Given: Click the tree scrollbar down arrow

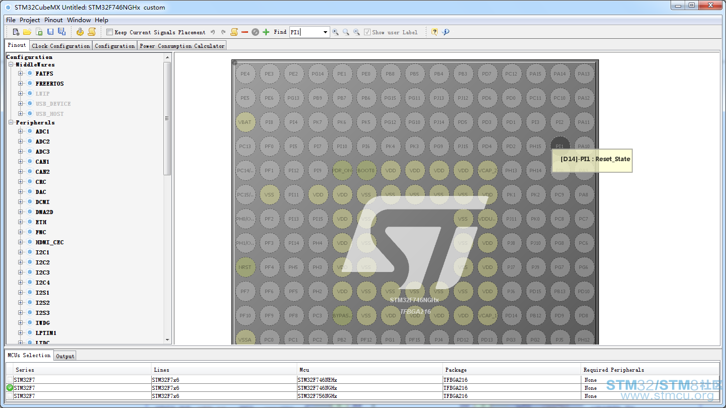Looking at the screenshot, I should [167, 341].
